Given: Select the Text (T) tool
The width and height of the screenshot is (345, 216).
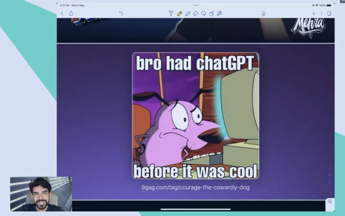Looking at the screenshot, I should 171,13.
